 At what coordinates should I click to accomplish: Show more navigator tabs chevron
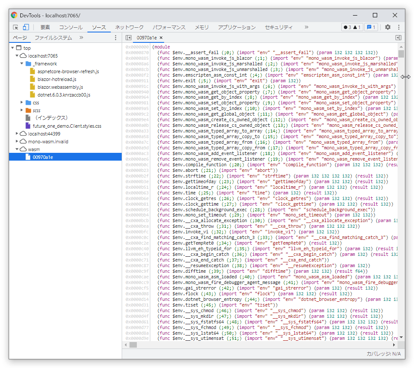(x=81, y=38)
